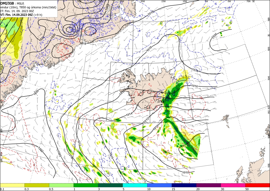
Task: Click the '10W' longitude label at top
Action: [185, 1]
